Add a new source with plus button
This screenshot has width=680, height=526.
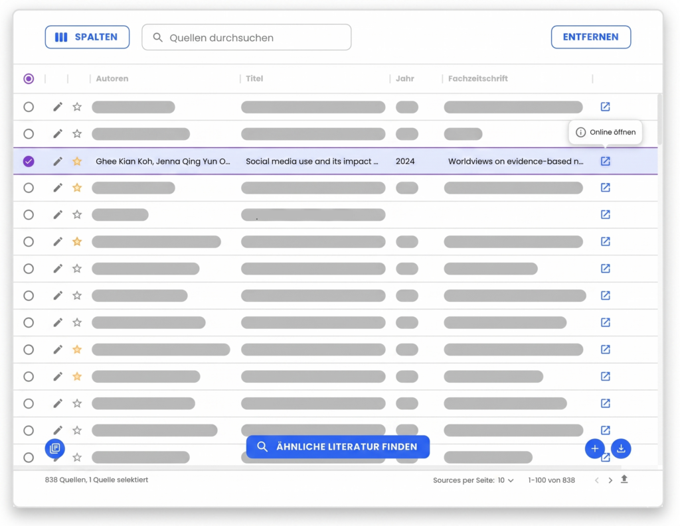594,448
